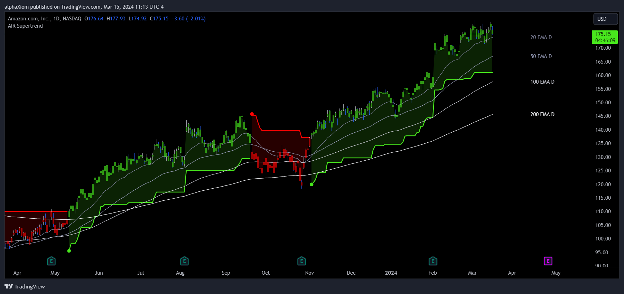This screenshot has width=624, height=294.
Task: Click the 125.00 price scale value
Action: [x=603, y=171]
